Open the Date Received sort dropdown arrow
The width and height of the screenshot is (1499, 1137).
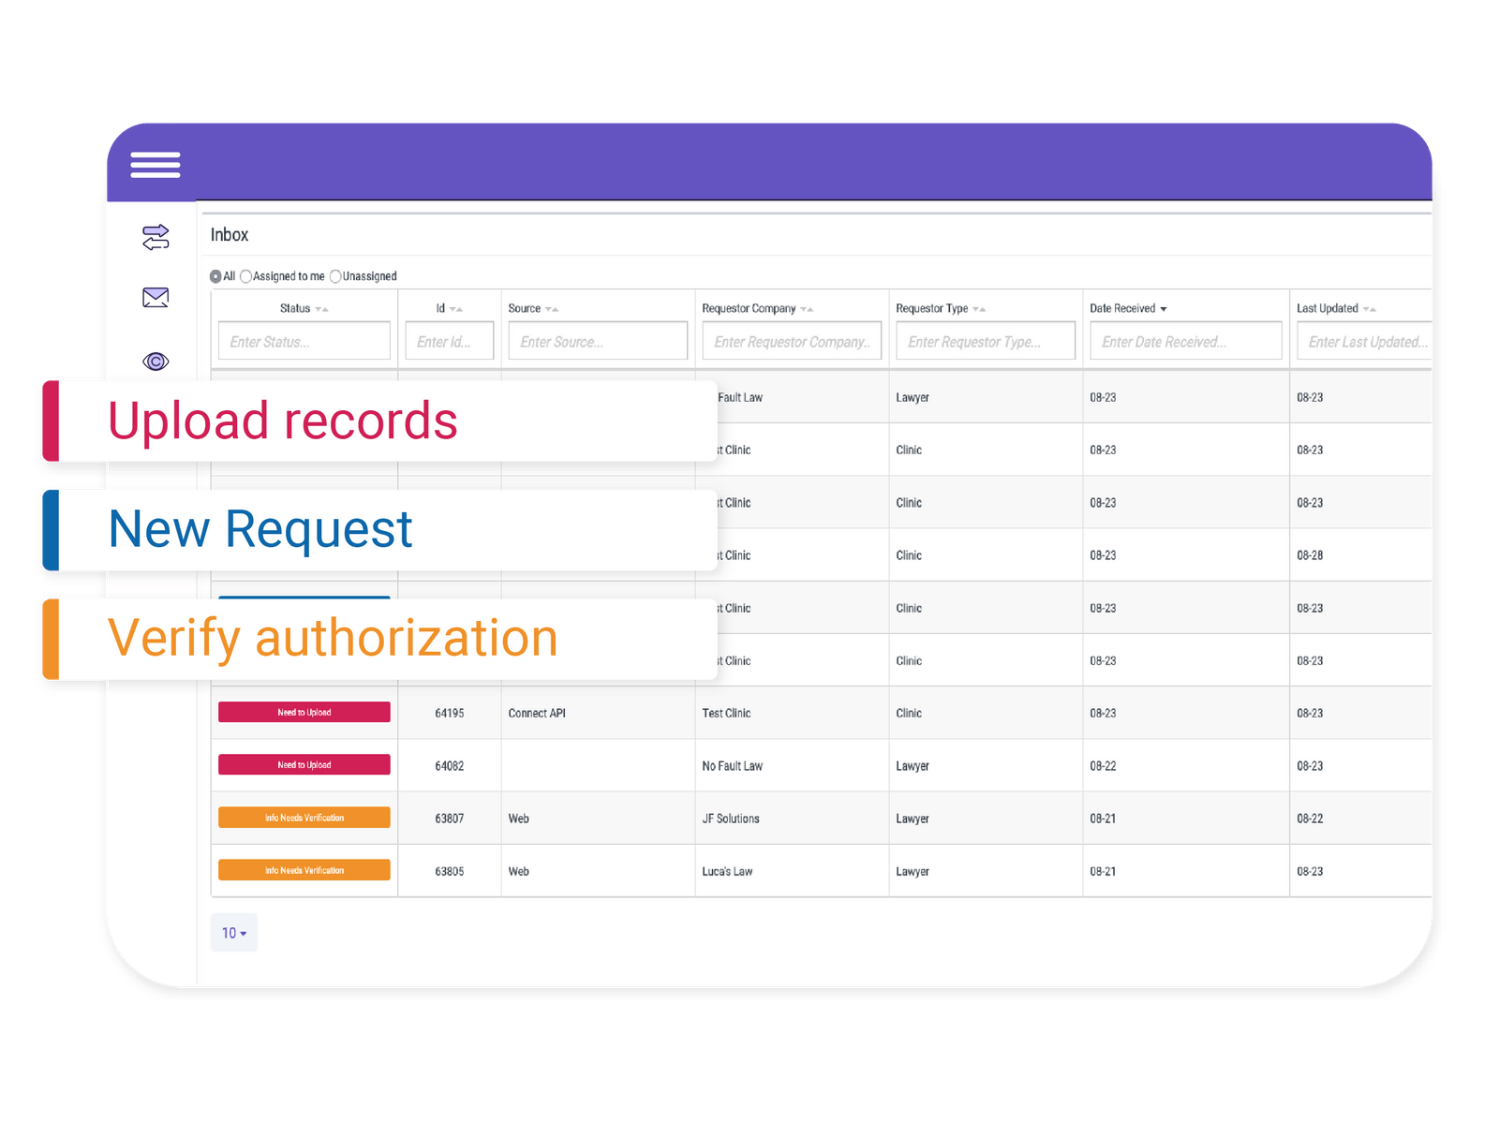1165,308
